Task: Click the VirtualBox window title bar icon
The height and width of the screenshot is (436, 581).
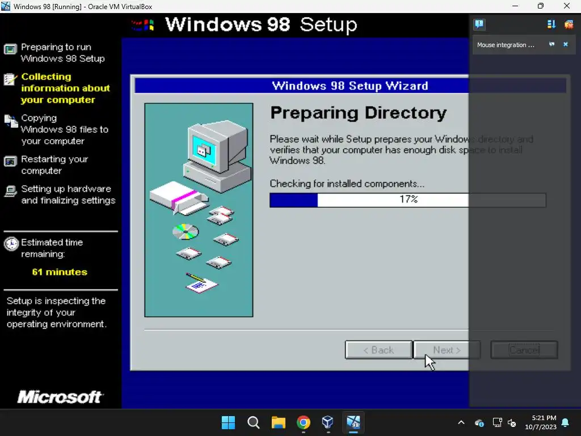Action: (x=6, y=6)
